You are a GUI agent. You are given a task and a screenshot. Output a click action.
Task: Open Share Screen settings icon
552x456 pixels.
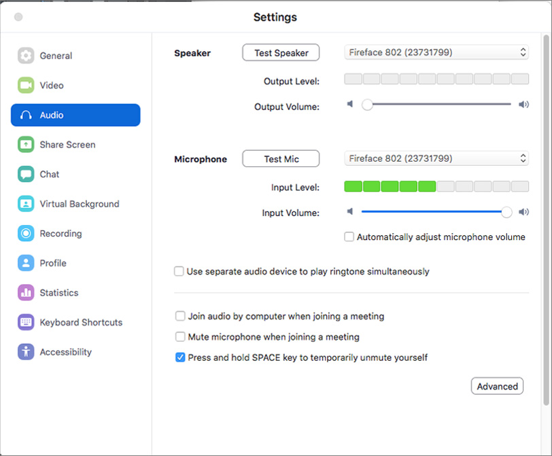point(26,145)
